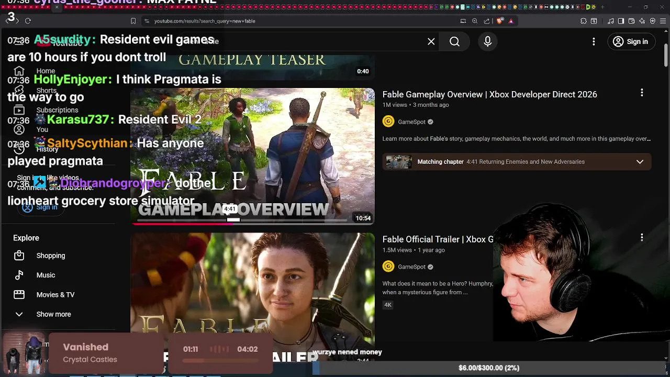Screen dimensions: 670x377
Task: Open GameSpot channel name under Gameplay Overview
Action: (411, 122)
